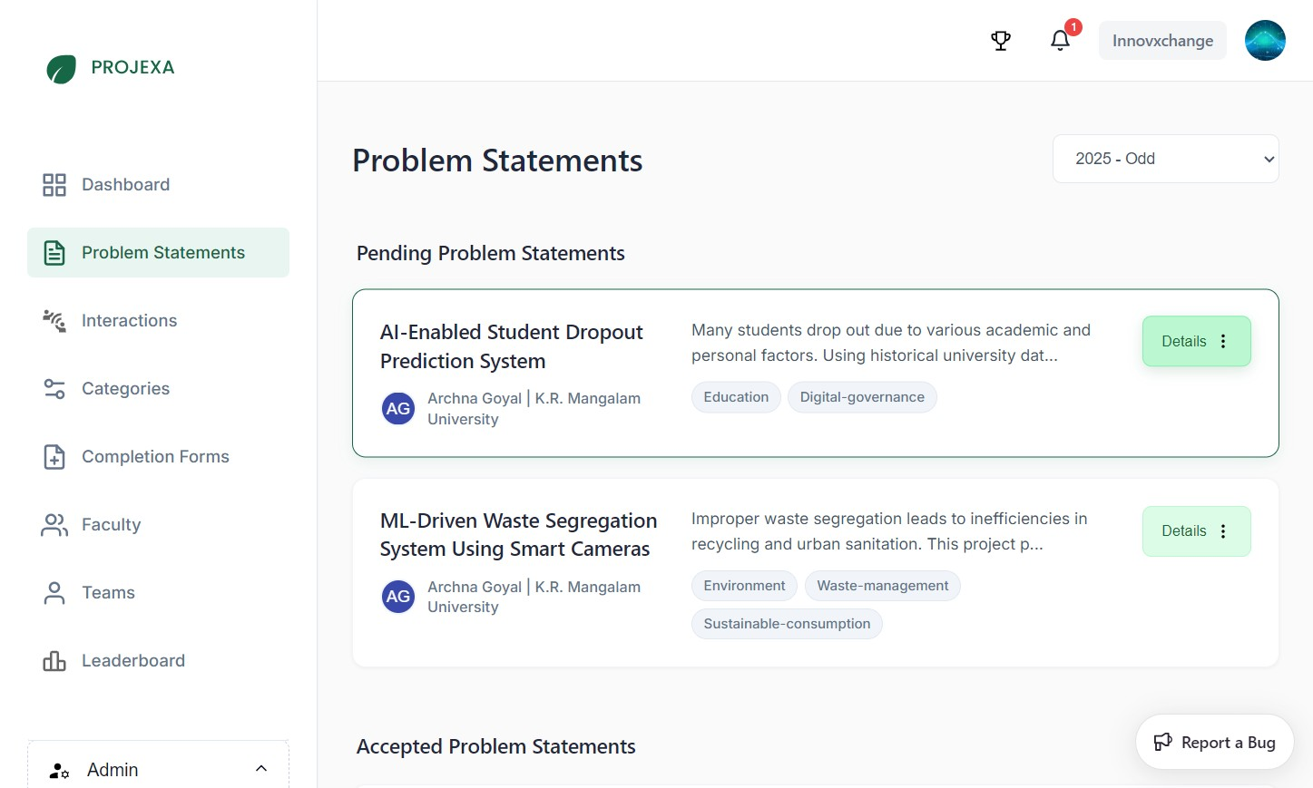Click the Innovxchange header button
1313x788 pixels.
[1162, 40]
